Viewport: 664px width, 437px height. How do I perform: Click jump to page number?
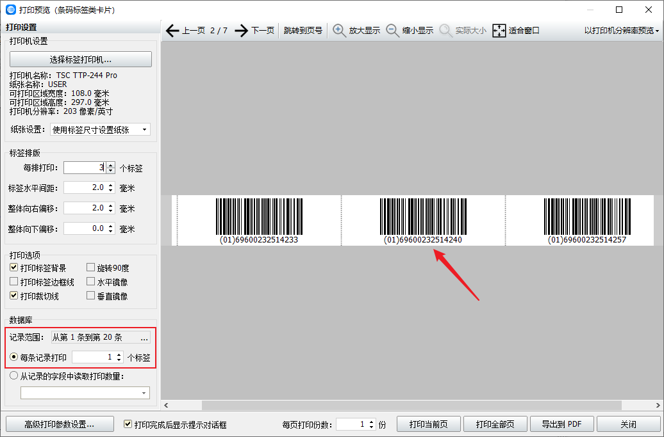(303, 31)
